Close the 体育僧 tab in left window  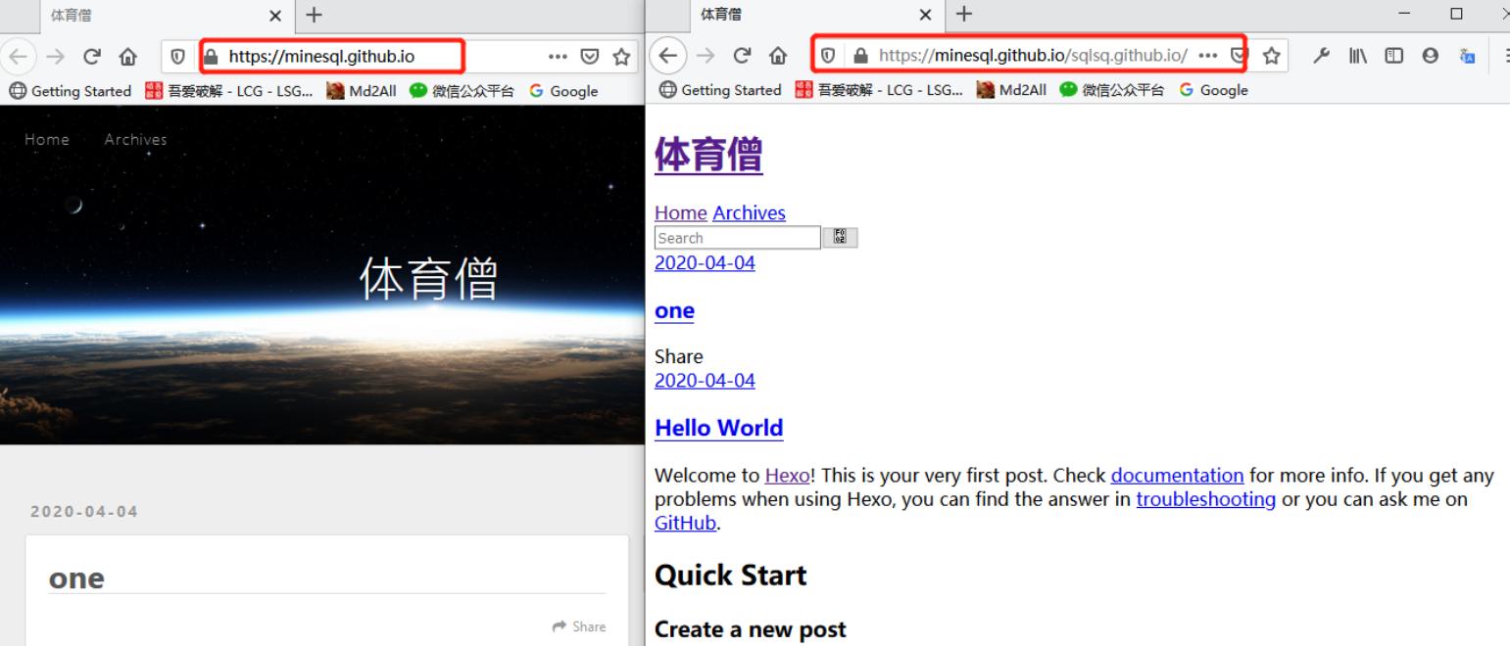(x=275, y=15)
